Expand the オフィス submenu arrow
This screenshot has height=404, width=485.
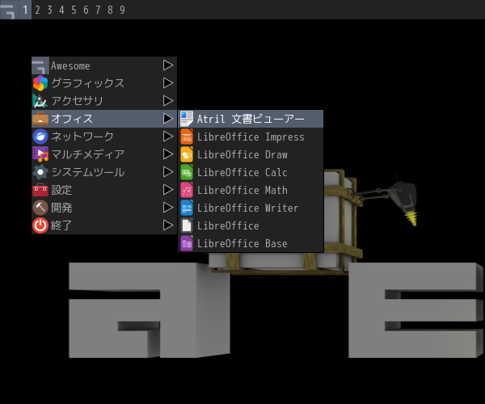(168, 119)
